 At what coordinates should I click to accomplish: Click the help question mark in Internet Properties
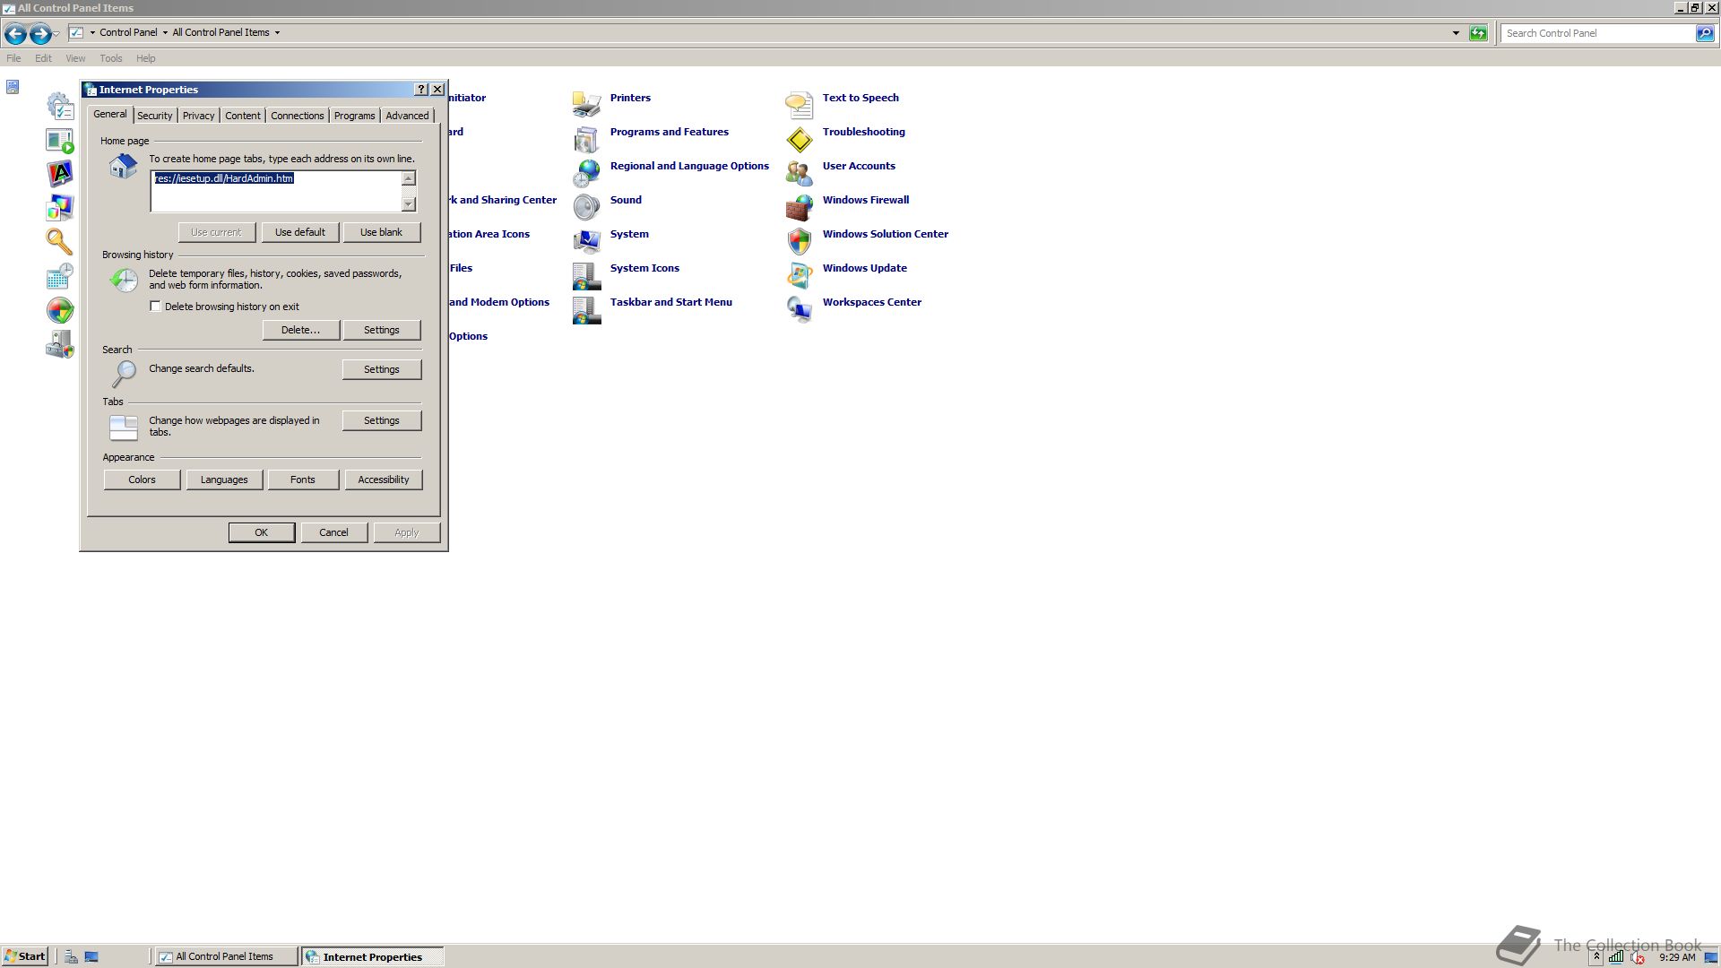coord(421,90)
